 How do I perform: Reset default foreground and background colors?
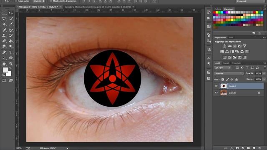click(x=4, y=75)
